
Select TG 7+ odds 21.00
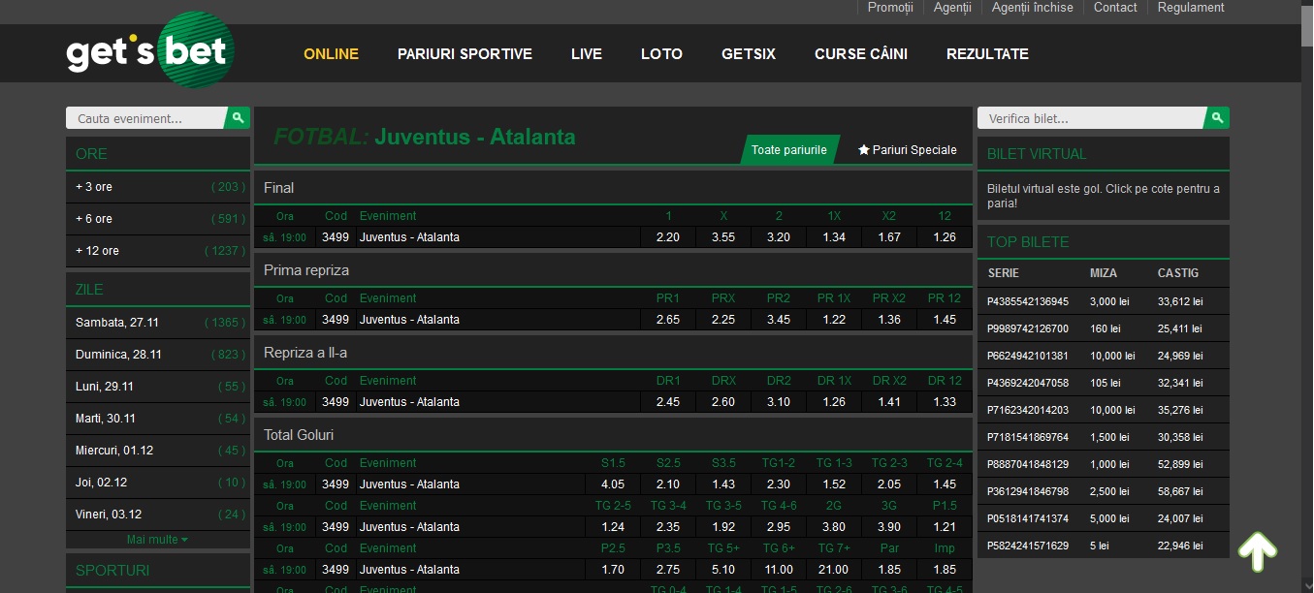point(834,570)
